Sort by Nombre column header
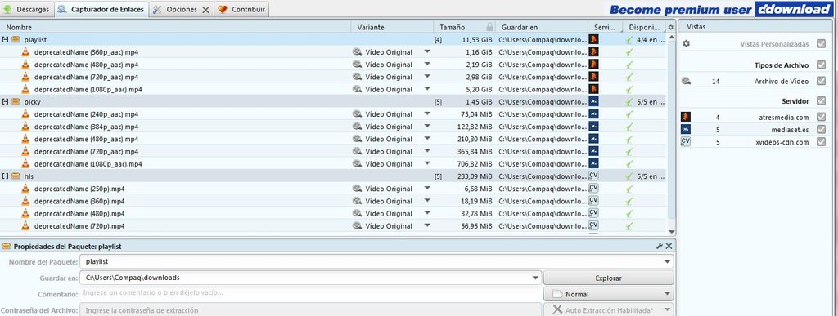This screenshot has width=838, height=316. tap(176, 27)
